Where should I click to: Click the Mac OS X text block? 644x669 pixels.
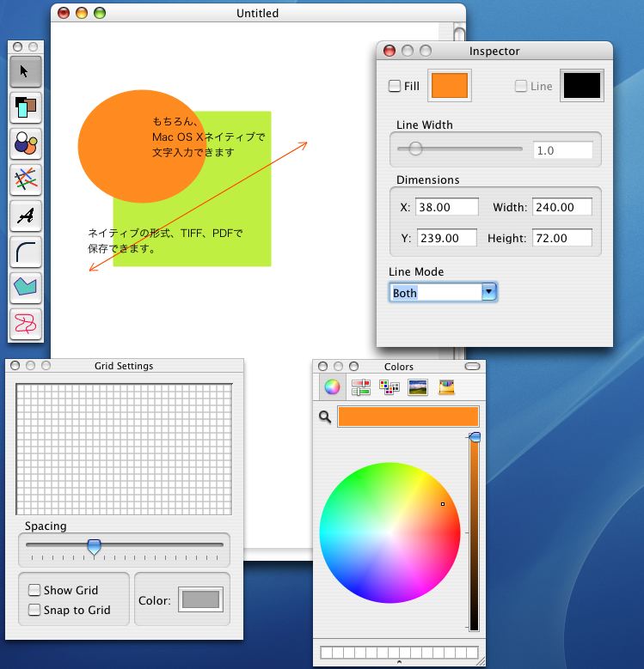point(209,137)
